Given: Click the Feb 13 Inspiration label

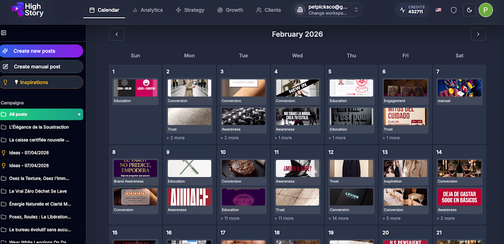Looking at the screenshot, I should point(393,181).
